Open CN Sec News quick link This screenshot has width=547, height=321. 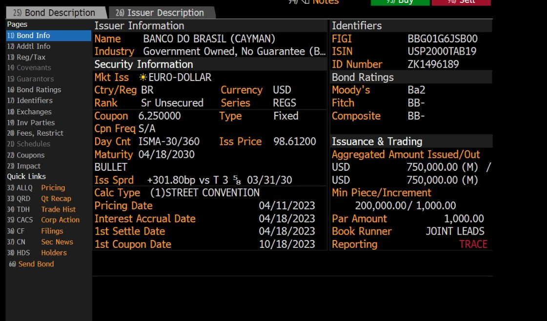click(x=40, y=242)
